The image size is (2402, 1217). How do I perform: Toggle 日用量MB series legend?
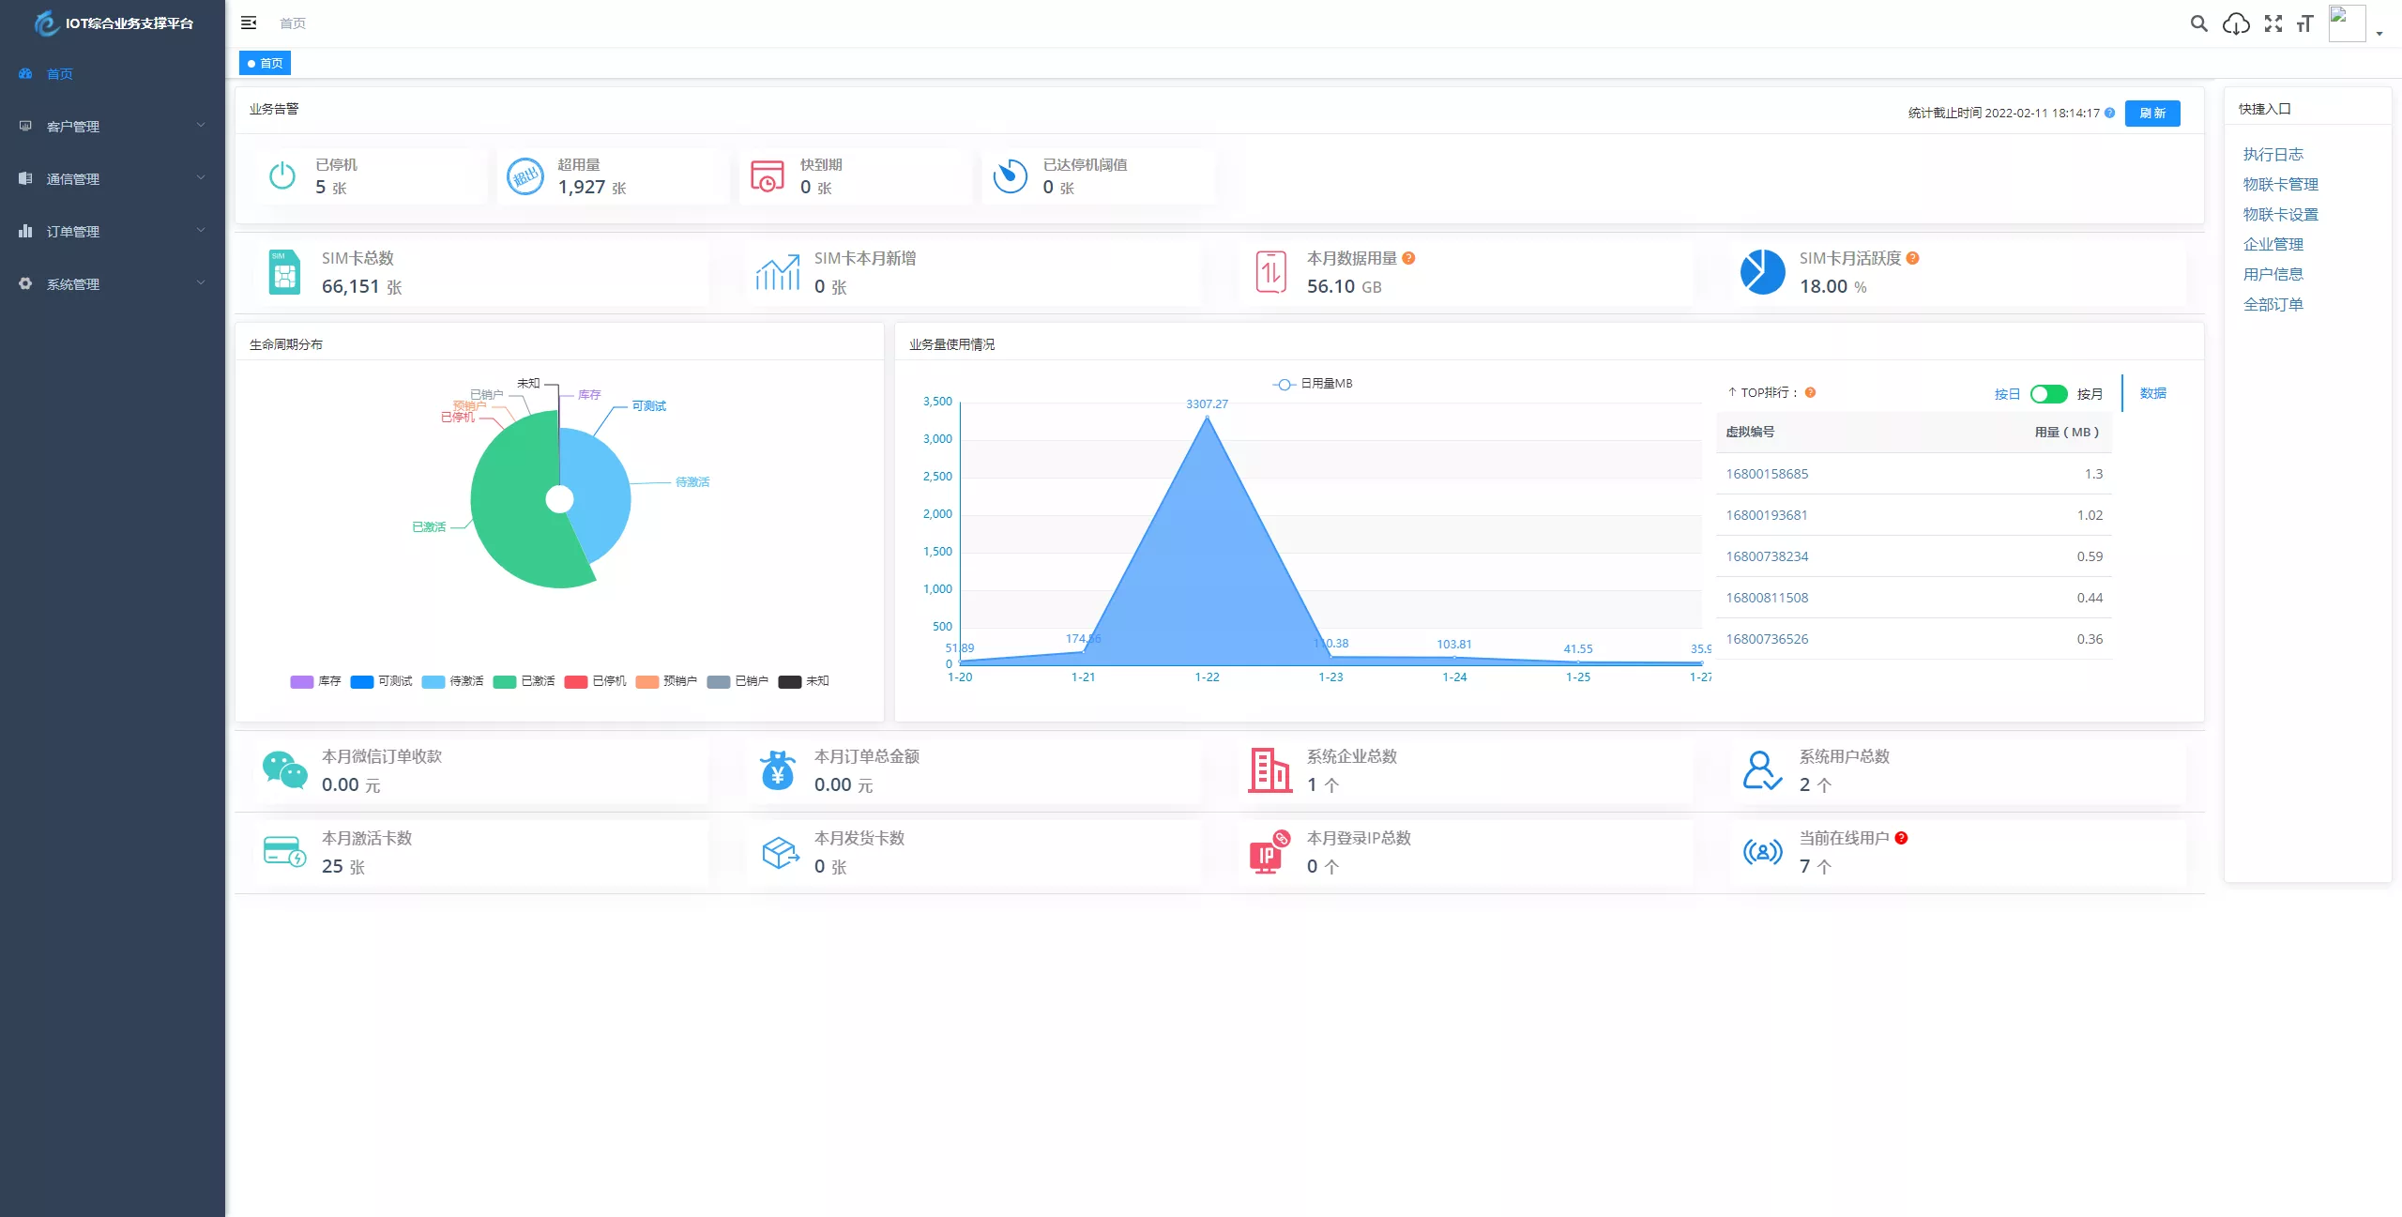click(x=1314, y=384)
